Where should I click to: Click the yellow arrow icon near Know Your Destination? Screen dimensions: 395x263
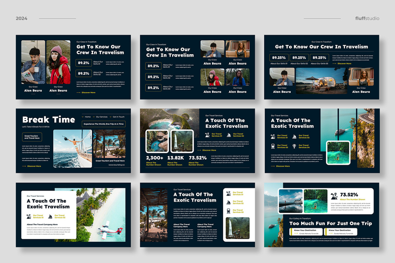(296, 233)
